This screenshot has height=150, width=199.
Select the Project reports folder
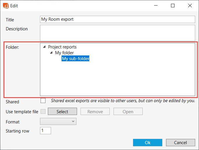pyautogui.click(x=62, y=47)
